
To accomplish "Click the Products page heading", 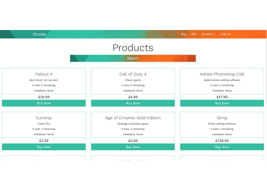I will point(133,48).
